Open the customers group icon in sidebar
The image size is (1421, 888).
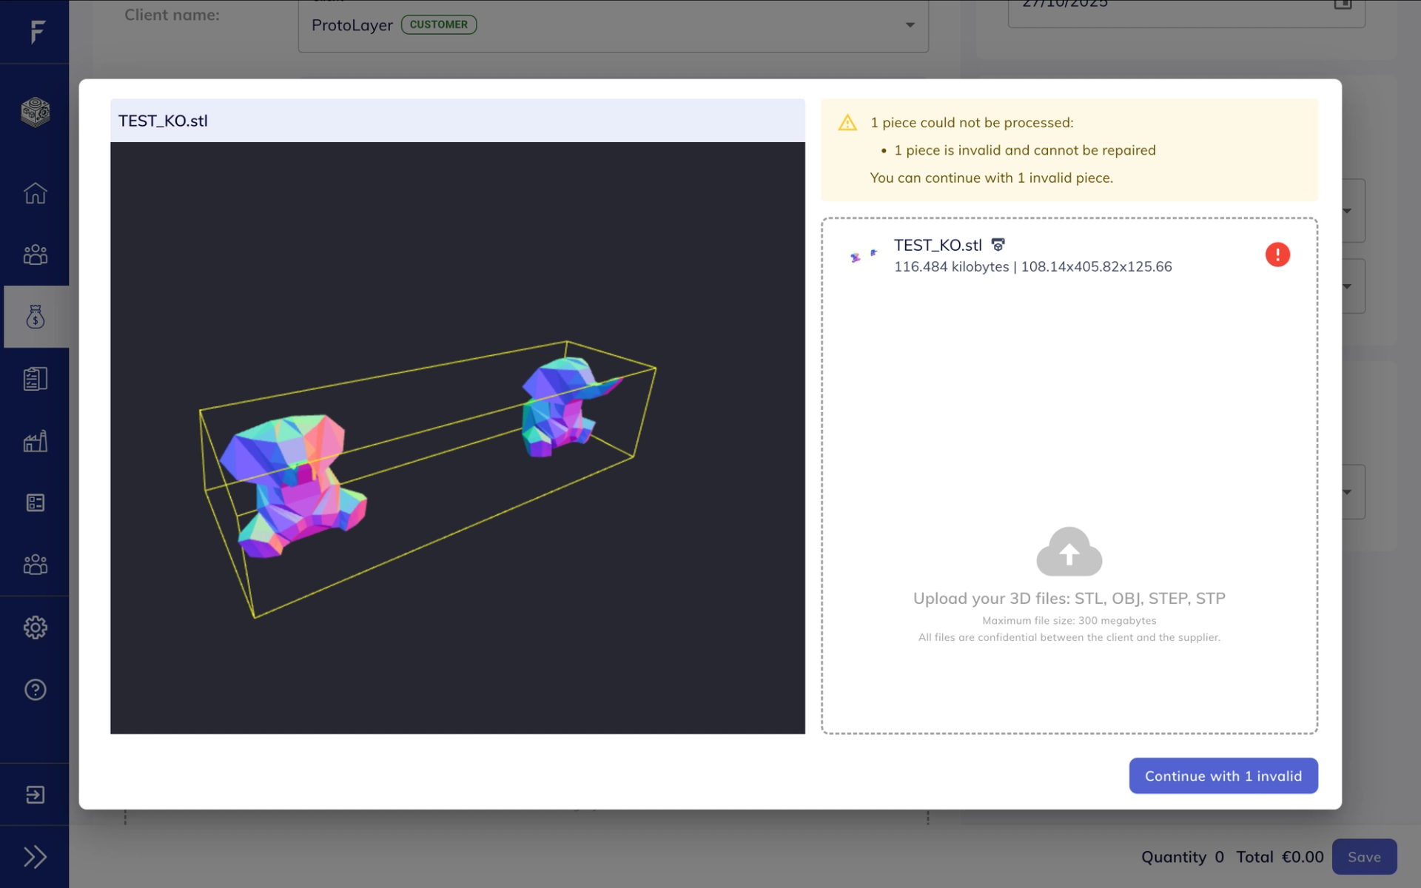tap(35, 255)
